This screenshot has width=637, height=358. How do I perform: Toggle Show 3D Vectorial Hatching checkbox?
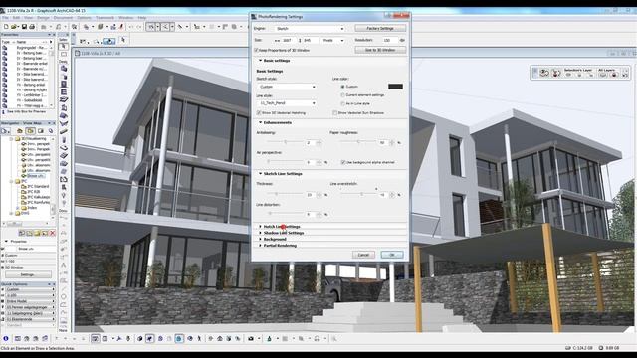click(x=259, y=112)
